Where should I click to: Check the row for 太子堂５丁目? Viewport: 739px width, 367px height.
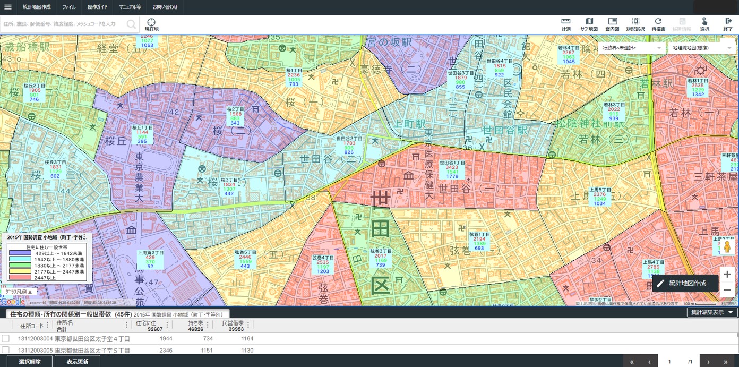pos(5,350)
